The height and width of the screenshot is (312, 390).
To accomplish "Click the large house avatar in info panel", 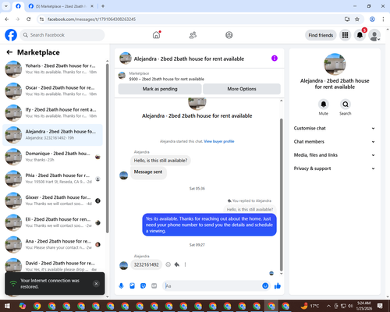I will [x=335, y=64].
